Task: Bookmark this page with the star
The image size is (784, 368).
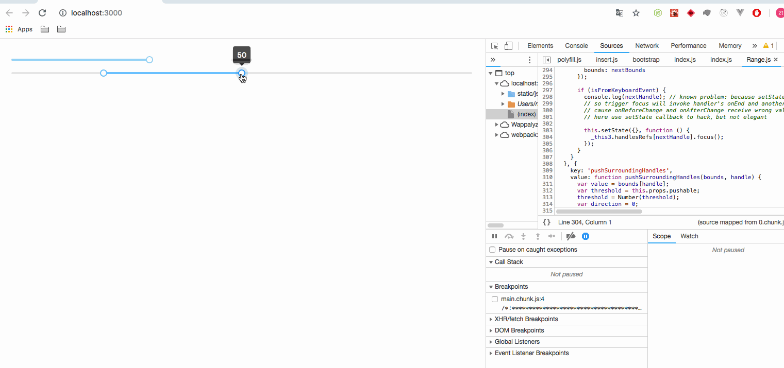Action: [636, 13]
